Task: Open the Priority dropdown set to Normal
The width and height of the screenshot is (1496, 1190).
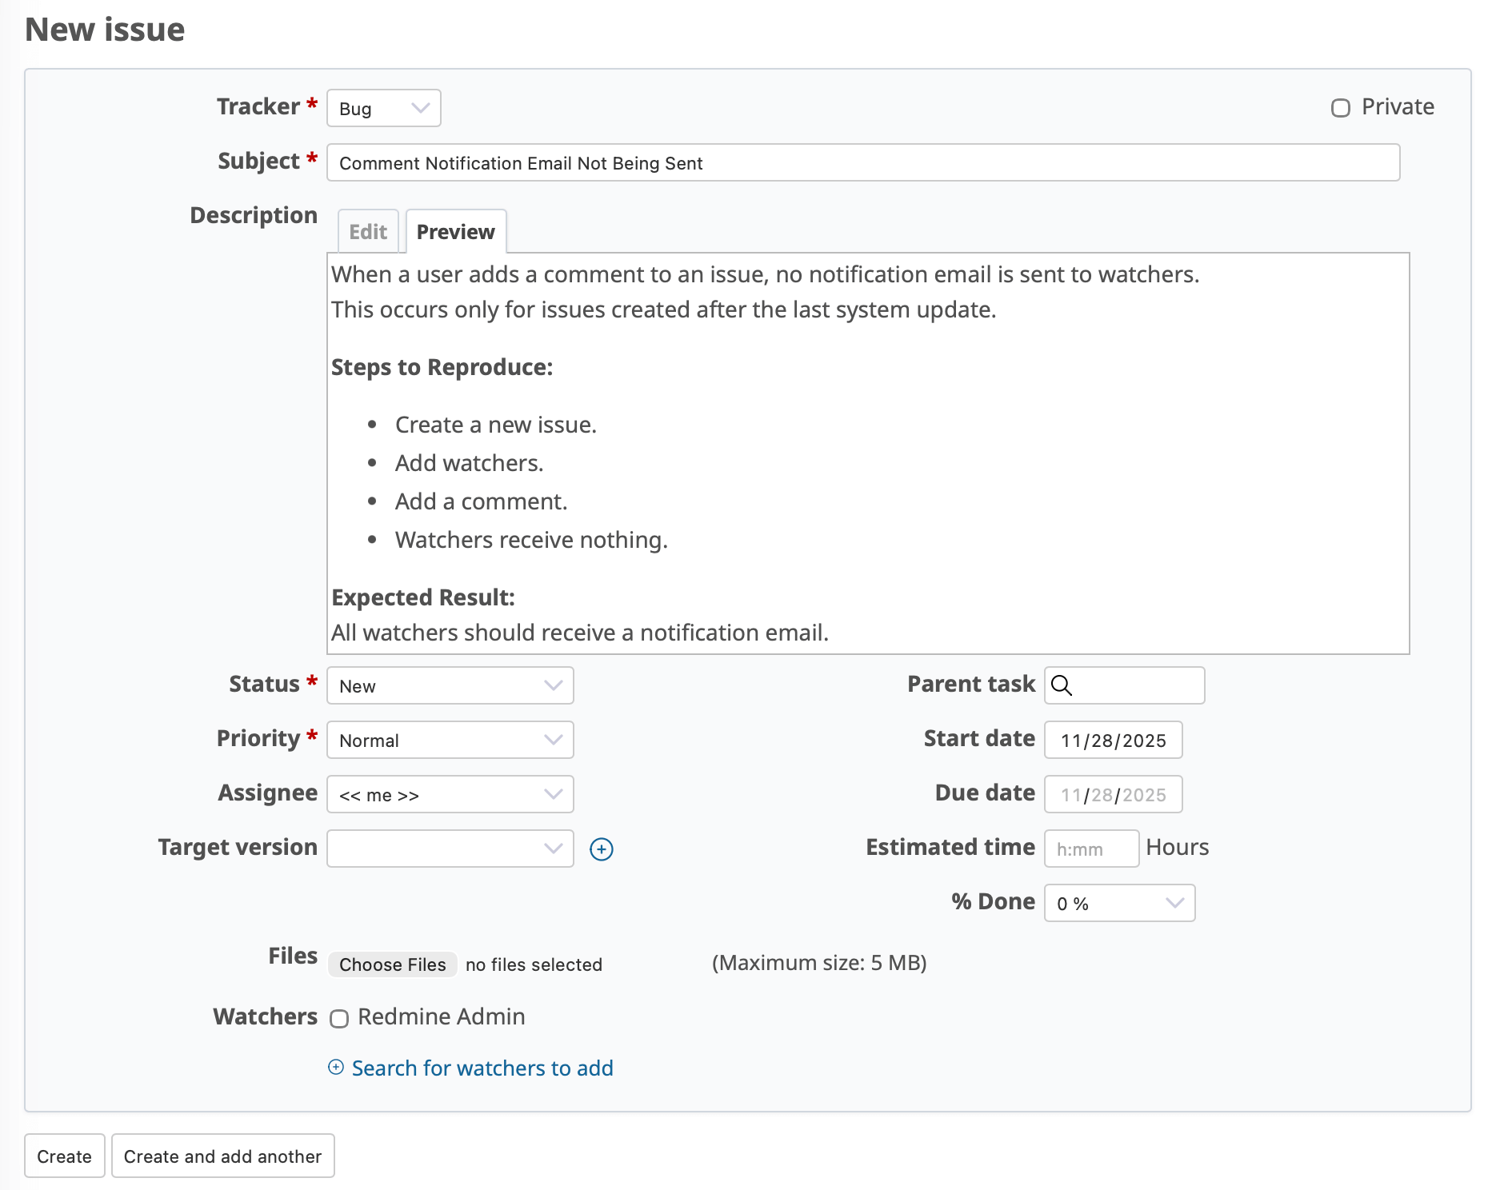Action: (x=450, y=740)
